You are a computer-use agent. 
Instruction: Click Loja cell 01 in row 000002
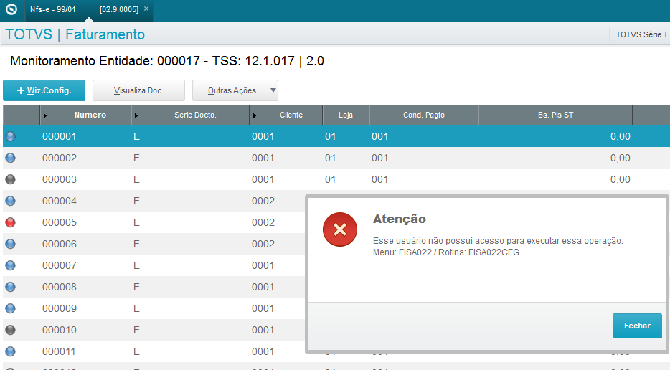coord(330,158)
